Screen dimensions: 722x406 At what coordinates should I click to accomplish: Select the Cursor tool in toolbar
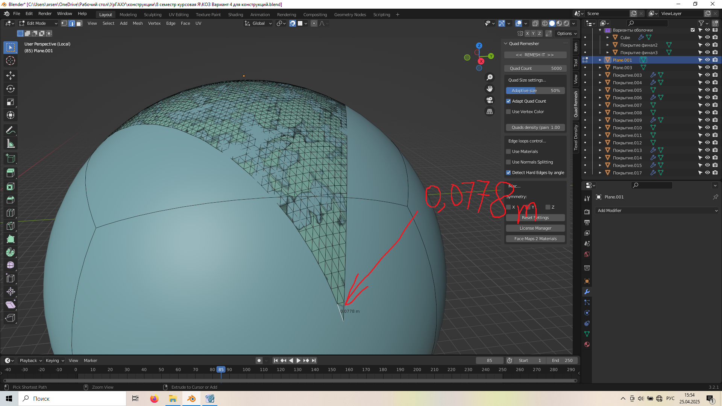tap(11, 61)
